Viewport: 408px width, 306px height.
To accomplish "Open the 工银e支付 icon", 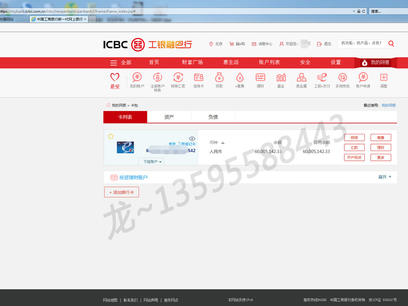I will pyautogui.click(x=322, y=77).
